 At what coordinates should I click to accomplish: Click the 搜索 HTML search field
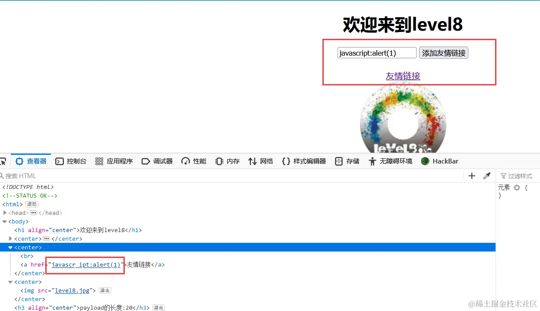click(231, 176)
